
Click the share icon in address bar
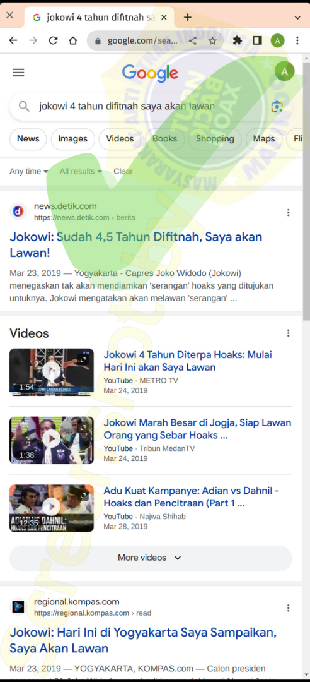click(193, 41)
